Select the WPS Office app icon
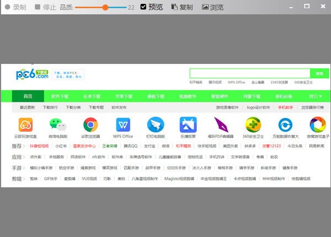The image size is (331, 237). (x=123, y=125)
